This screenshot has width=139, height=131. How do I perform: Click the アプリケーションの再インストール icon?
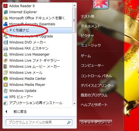pyautogui.click(x=6, y=103)
